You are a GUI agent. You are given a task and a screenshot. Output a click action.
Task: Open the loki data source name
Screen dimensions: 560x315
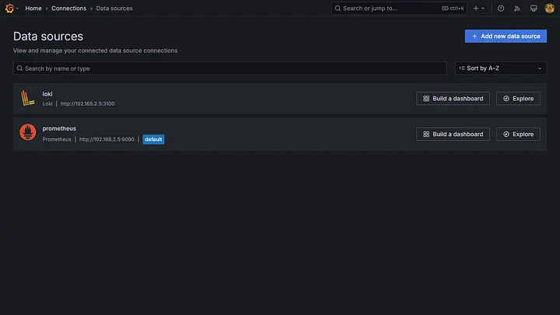coord(47,94)
